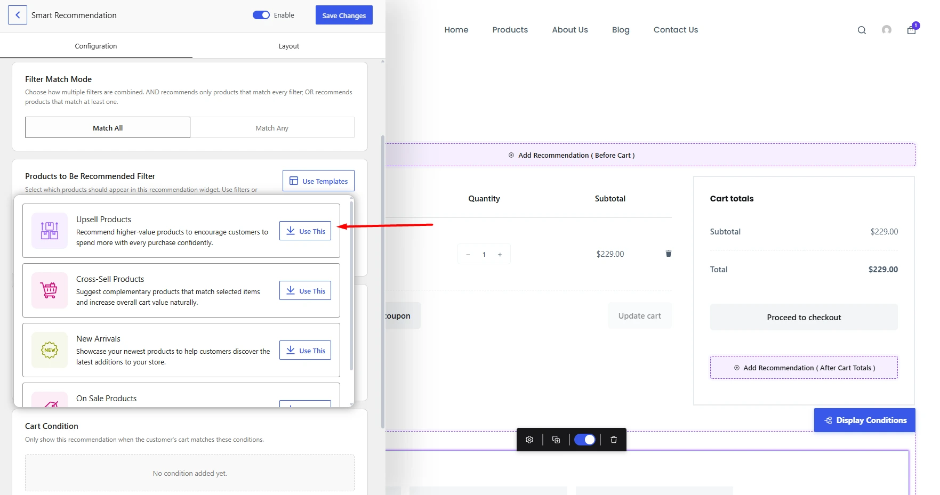This screenshot has width=940, height=495.
Task: Save the changes
Action: point(344,15)
